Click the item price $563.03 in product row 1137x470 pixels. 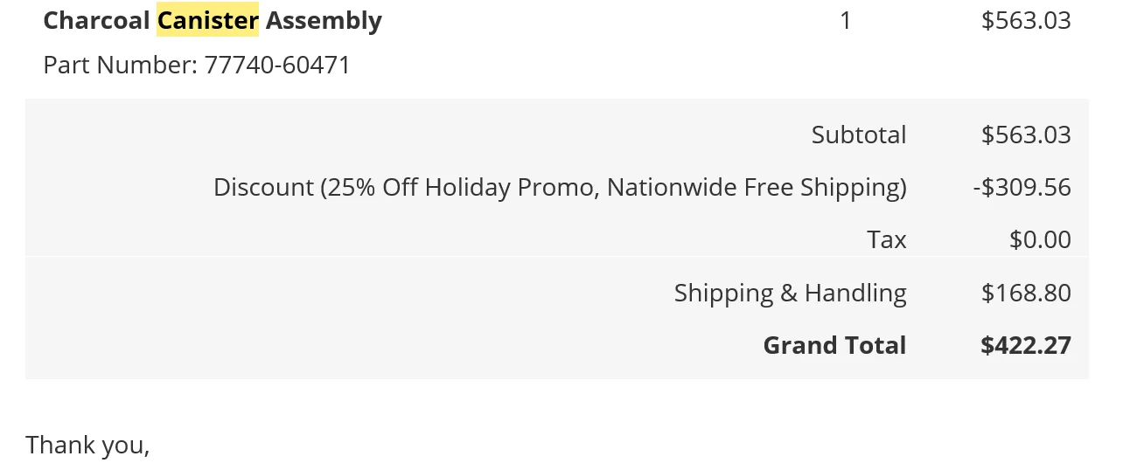(1026, 20)
